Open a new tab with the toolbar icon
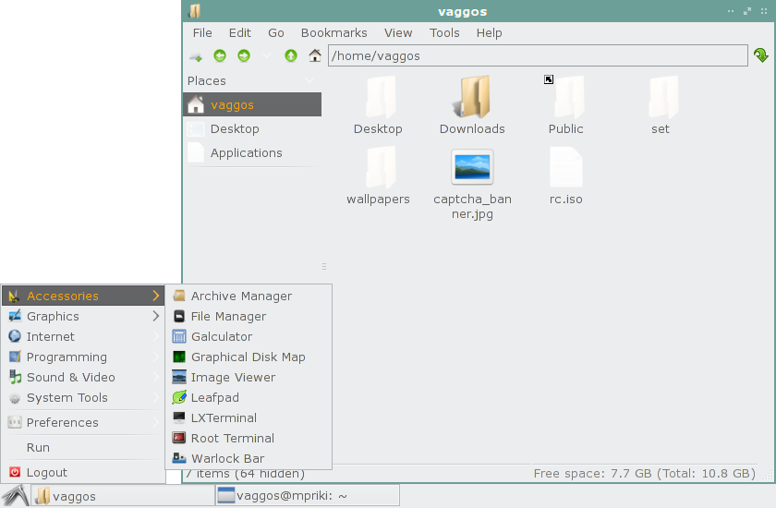This screenshot has width=776, height=508. [x=196, y=56]
